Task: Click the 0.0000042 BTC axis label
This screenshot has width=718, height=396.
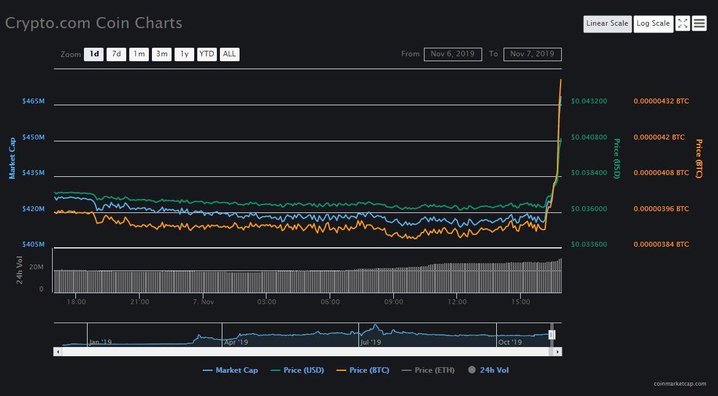Action: click(659, 137)
